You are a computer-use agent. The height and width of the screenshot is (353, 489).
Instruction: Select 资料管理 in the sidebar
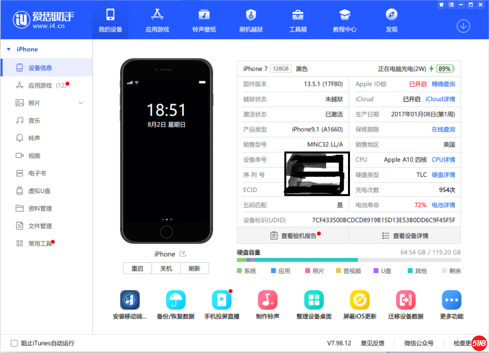[x=47, y=208]
